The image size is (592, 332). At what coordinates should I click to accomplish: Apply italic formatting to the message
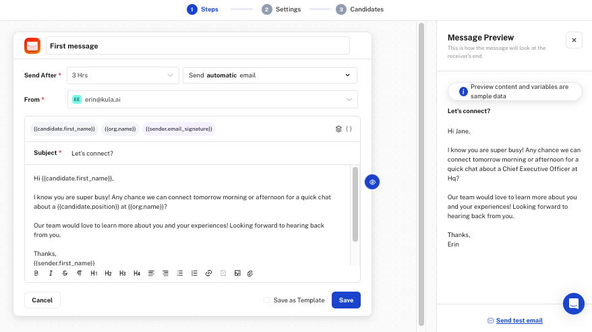[51, 273]
